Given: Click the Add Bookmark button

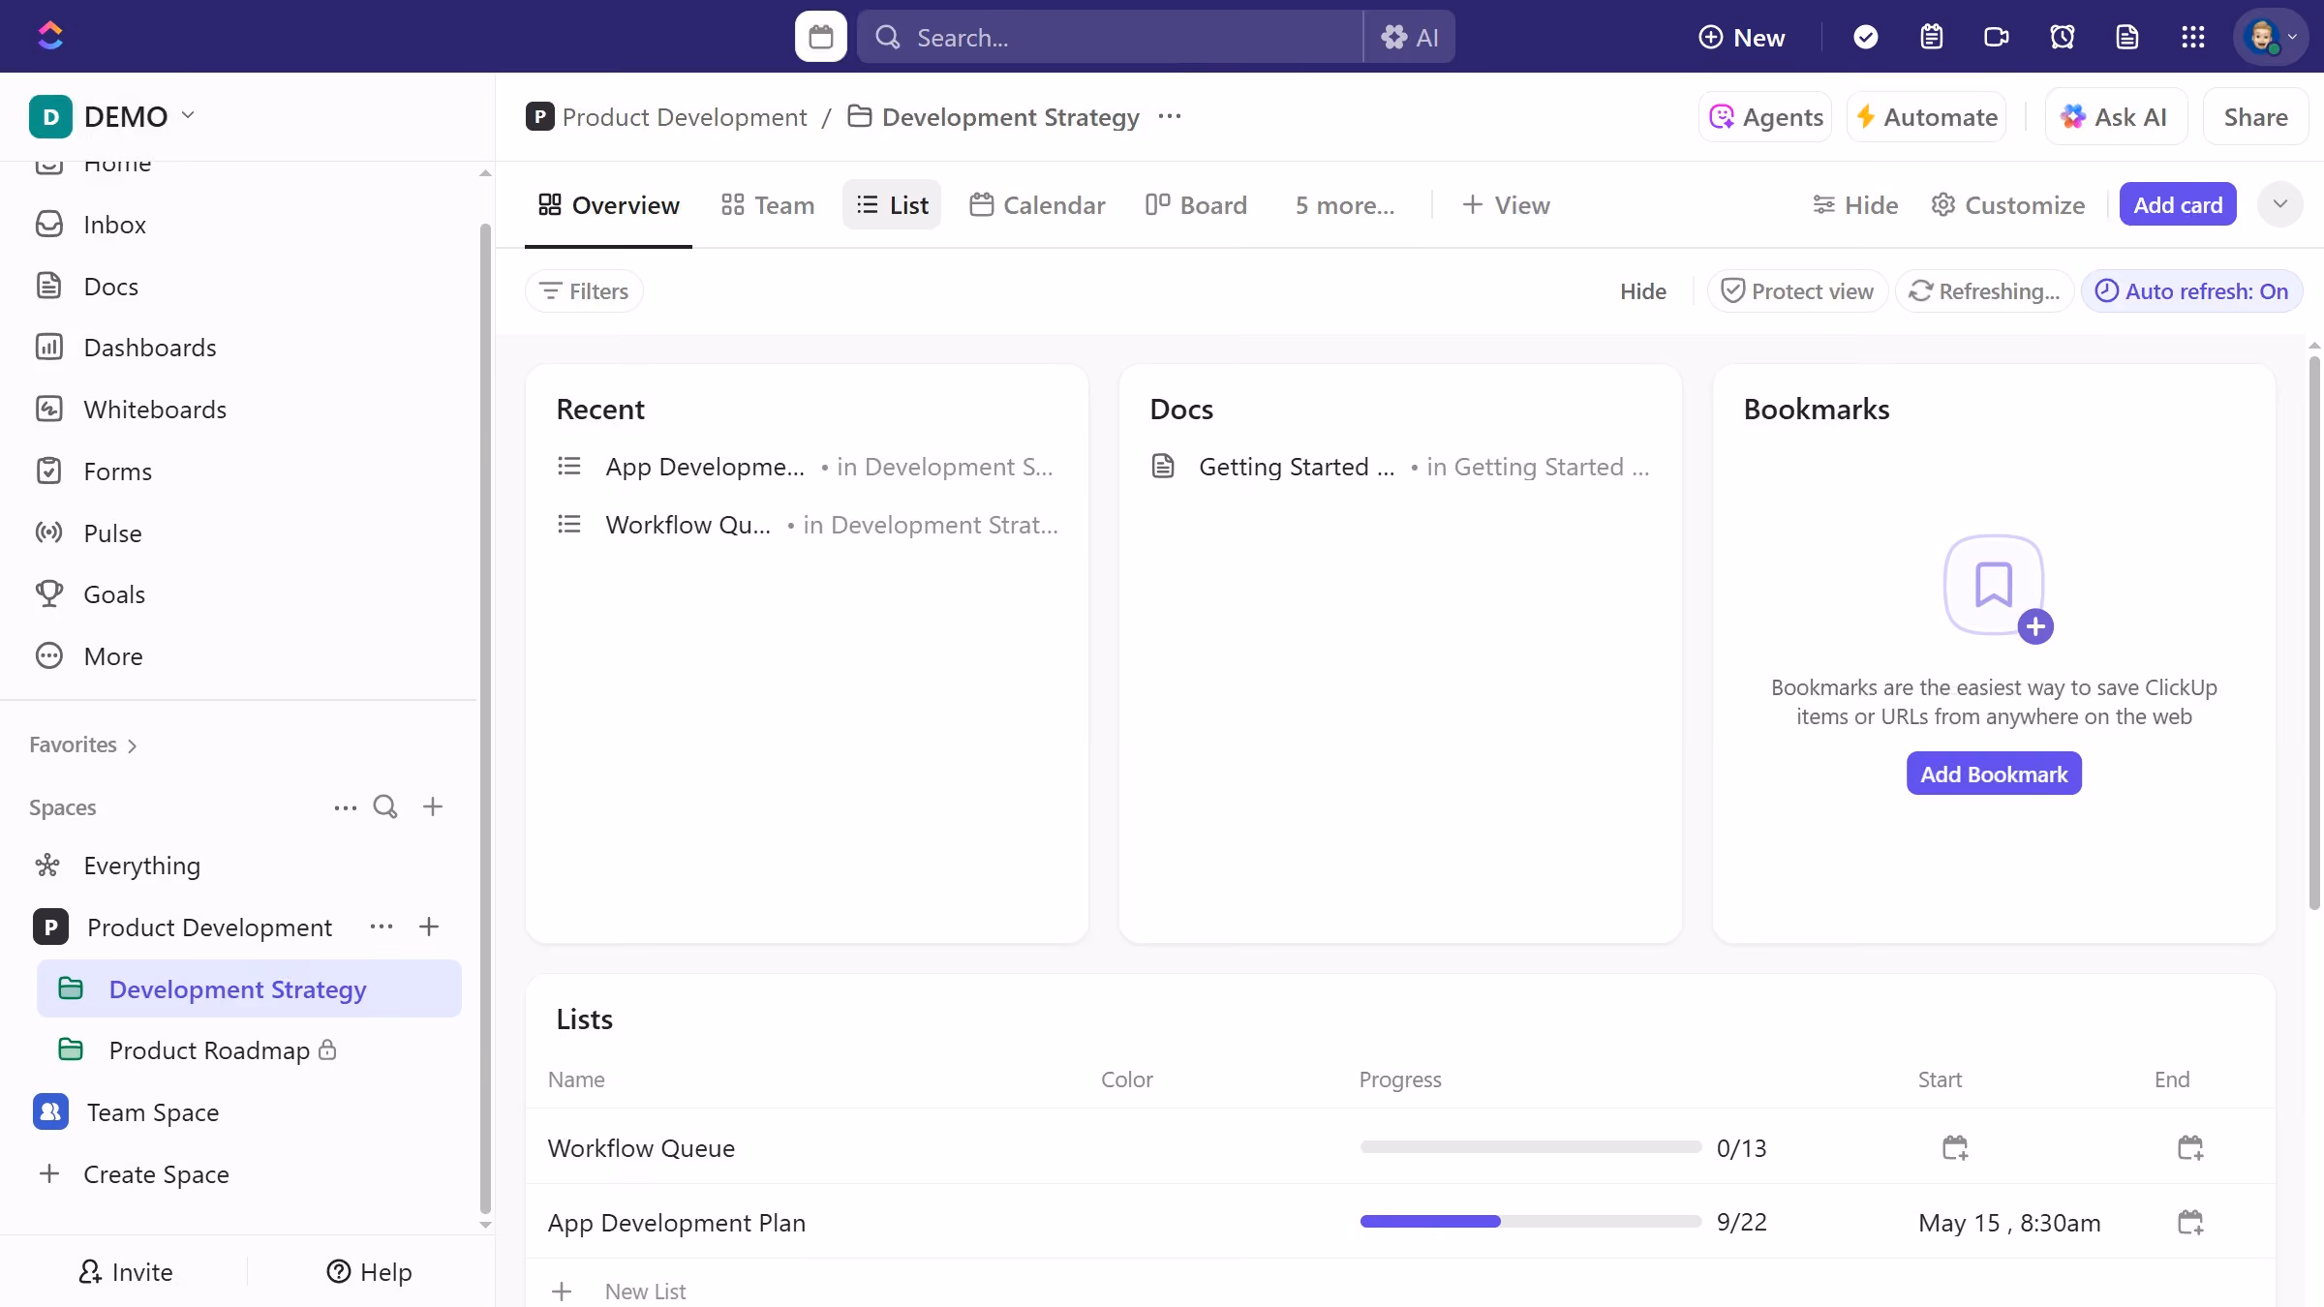Looking at the screenshot, I should [x=1994, y=774].
